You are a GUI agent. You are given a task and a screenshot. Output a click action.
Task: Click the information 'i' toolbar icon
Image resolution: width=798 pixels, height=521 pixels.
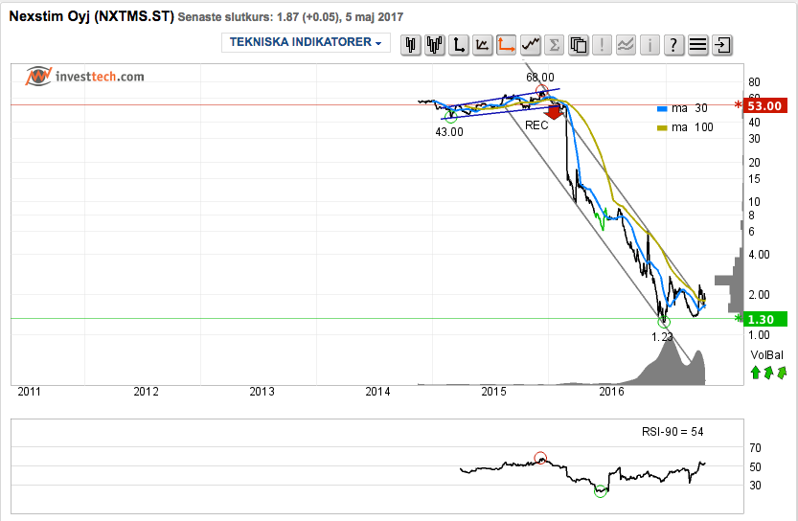coord(650,45)
